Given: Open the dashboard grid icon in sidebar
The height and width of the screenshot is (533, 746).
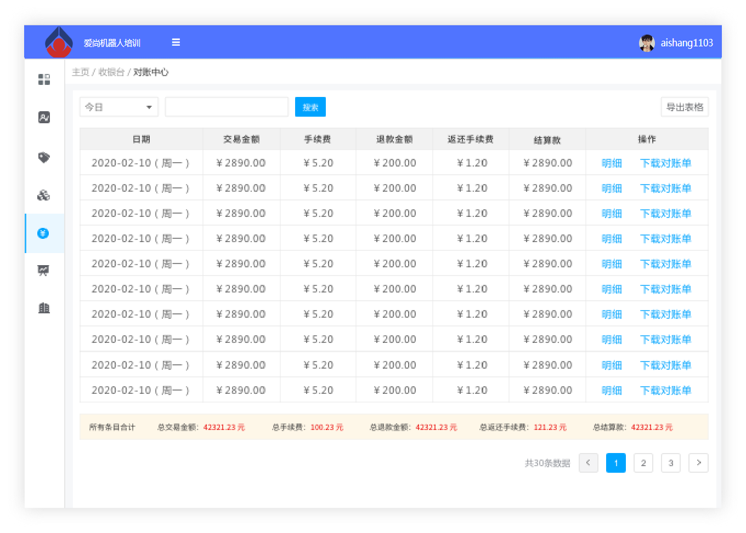Looking at the screenshot, I should [44, 79].
